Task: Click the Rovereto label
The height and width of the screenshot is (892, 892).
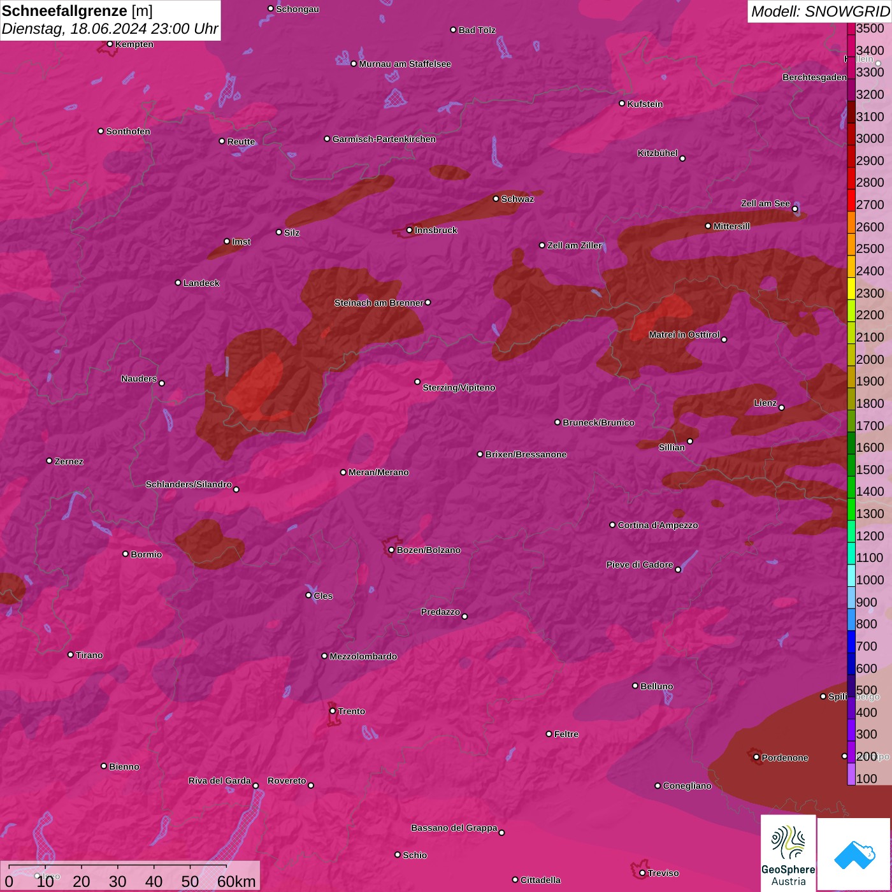Action: pos(287,780)
